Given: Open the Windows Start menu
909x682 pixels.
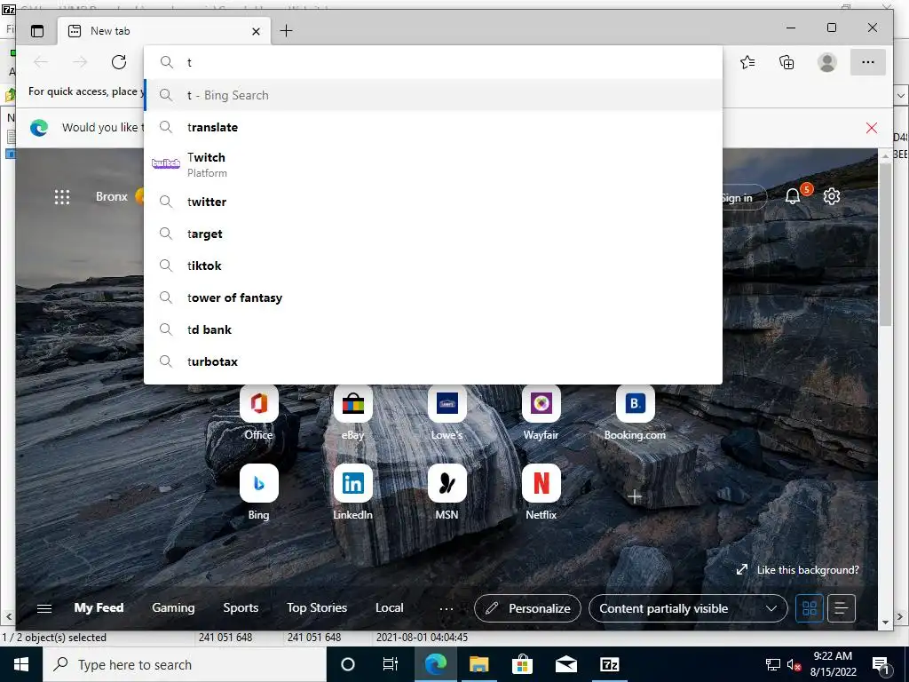Looking at the screenshot, I should point(21,664).
